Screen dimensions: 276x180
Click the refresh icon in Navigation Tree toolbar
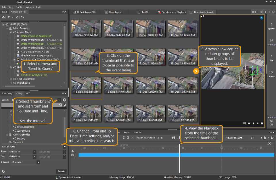pos(3,17)
